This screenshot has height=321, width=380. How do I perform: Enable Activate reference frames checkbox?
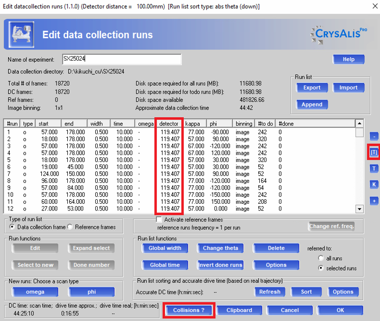click(x=159, y=220)
